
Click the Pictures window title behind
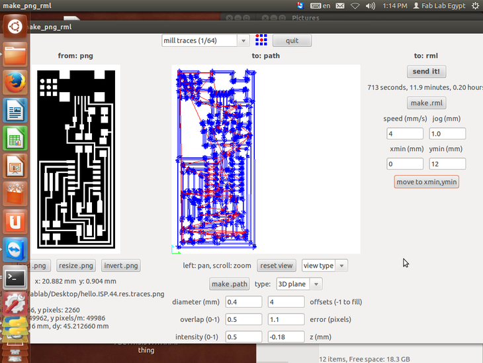[305, 18]
